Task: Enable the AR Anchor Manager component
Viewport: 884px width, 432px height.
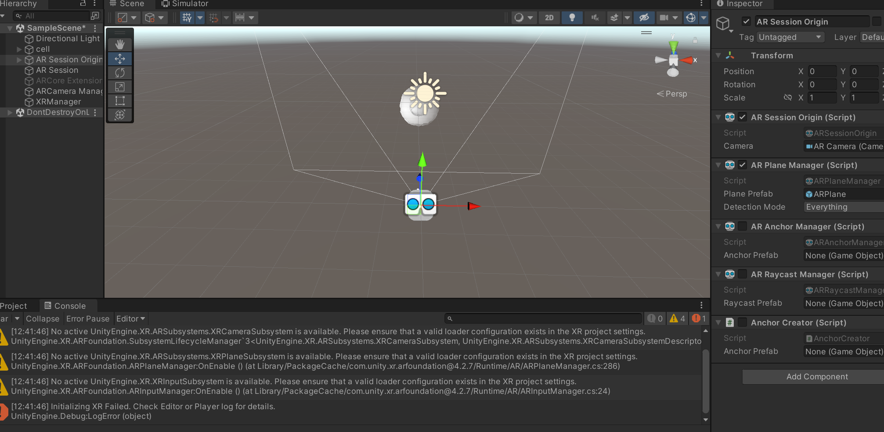Action: click(742, 226)
